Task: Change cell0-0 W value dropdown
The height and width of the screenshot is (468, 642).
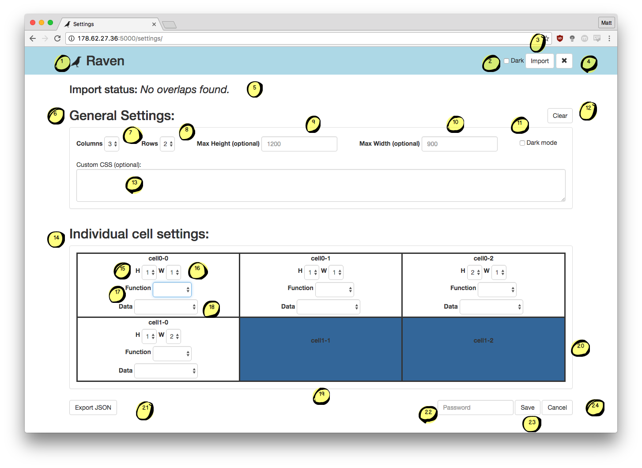Action: 174,272
